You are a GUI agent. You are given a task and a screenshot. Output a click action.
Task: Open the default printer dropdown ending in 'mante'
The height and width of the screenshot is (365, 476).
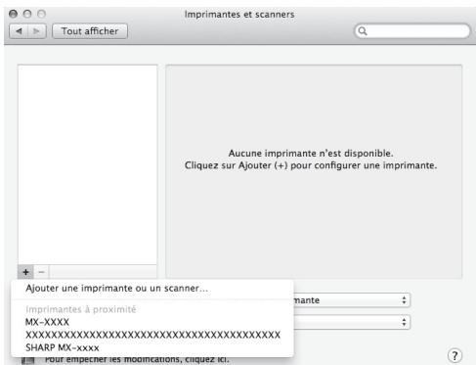[x=352, y=300]
